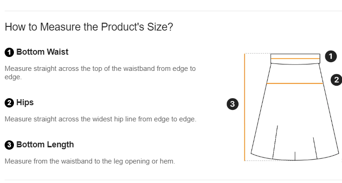Click the vertical orange length line

click(245, 107)
